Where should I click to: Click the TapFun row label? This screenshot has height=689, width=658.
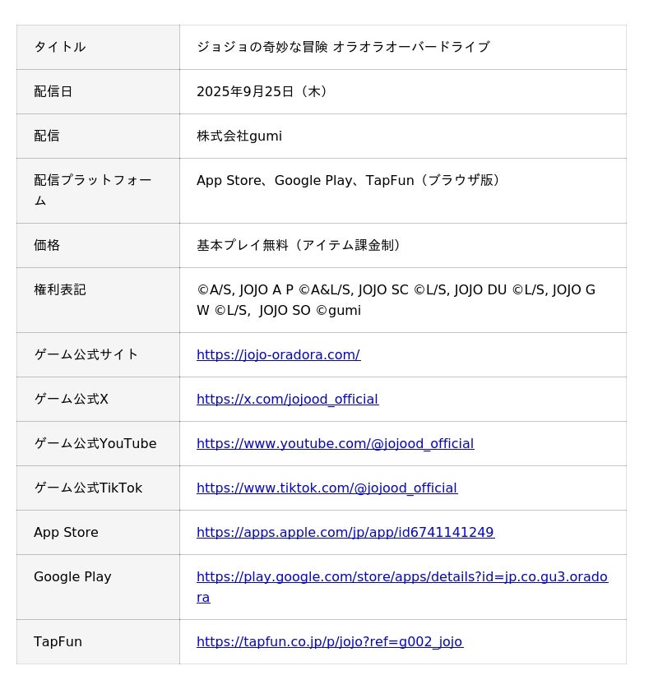[x=58, y=641]
